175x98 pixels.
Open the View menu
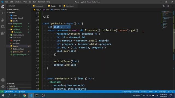25,2
